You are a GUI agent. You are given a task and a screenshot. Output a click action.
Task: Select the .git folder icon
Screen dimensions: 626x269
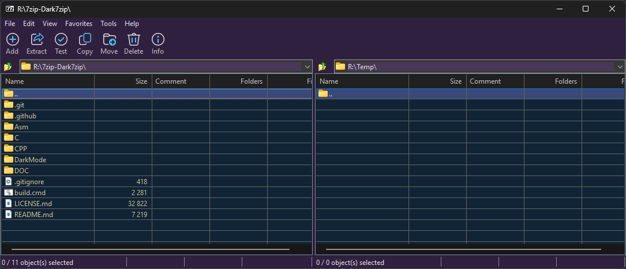(x=9, y=104)
